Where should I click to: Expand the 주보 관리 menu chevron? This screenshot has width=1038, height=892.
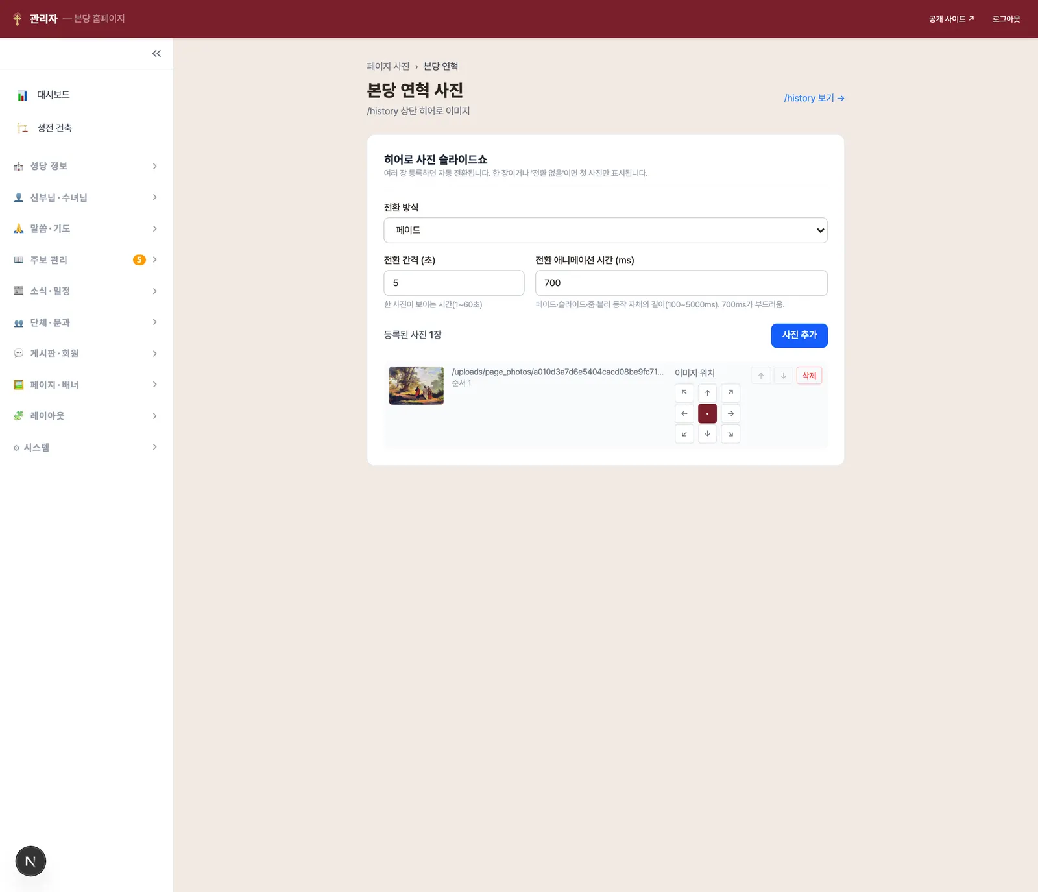click(x=154, y=260)
